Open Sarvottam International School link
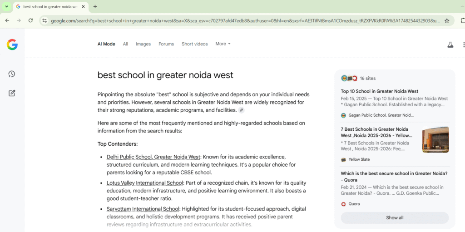This screenshot has height=232, width=465. coord(143,209)
